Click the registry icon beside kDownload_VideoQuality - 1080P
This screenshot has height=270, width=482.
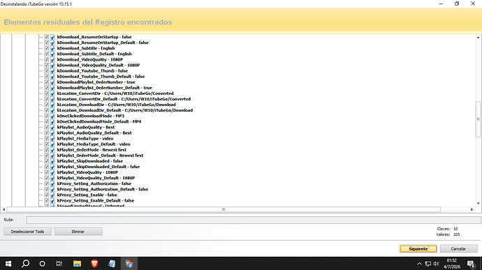(x=52, y=59)
